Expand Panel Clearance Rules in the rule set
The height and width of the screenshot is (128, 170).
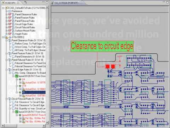7,14
